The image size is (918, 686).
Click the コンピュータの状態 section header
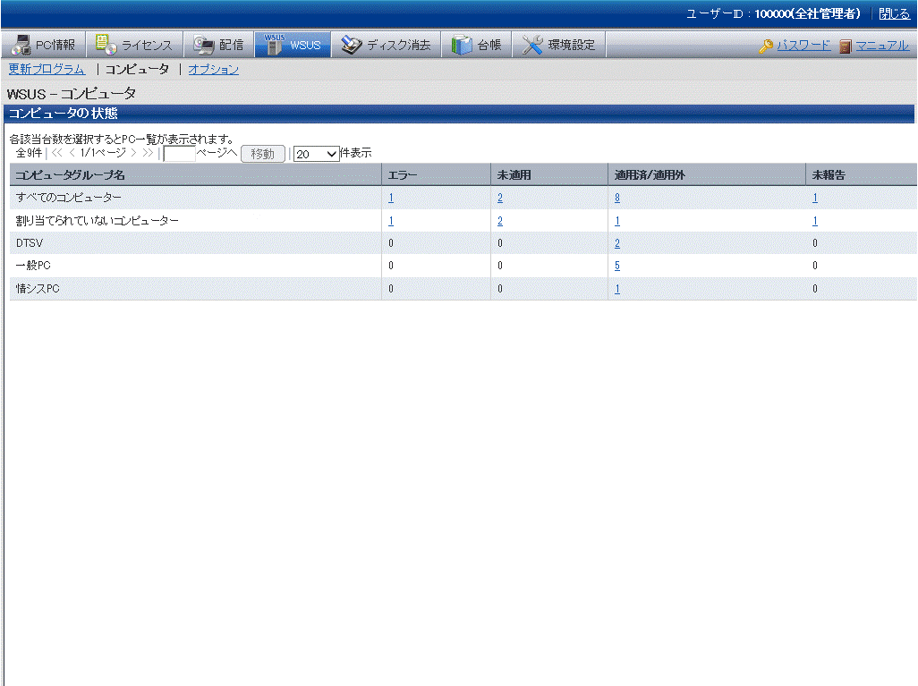click(x=459, y=114)
